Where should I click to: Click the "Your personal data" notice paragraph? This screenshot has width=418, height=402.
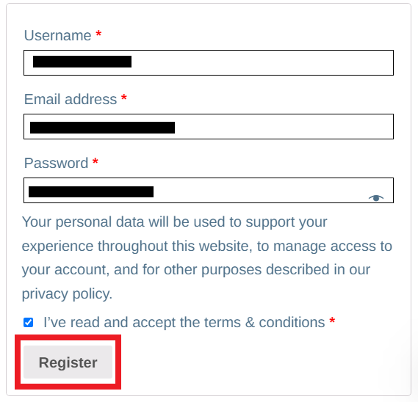207,258
